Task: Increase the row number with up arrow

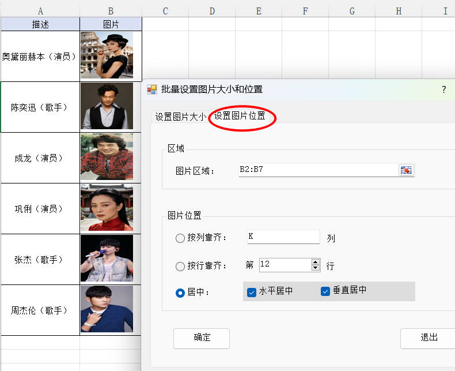Action: pos(315,262)
